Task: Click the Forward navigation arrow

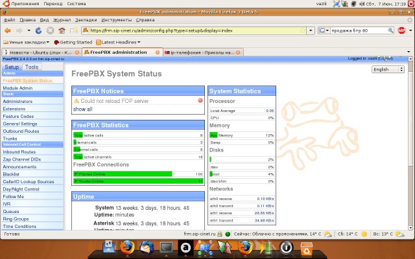Action: click(x=19, y=30)
